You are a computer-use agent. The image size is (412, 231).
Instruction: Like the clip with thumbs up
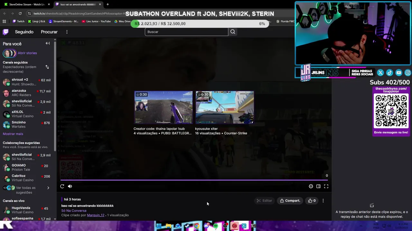pos(312,201)
